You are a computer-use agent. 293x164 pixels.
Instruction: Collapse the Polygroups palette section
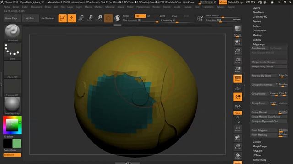(258, 44)
